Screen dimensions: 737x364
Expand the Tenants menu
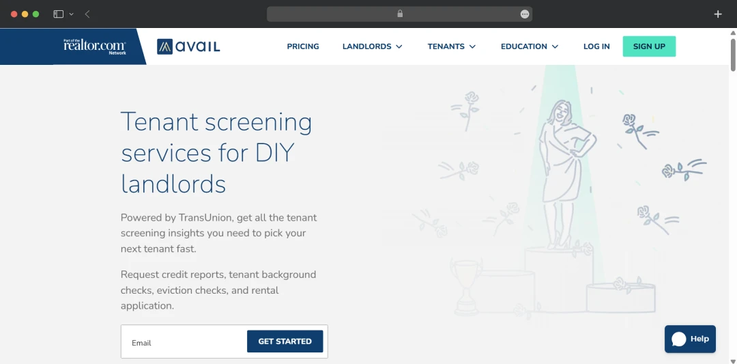click(x=452, y=46)
